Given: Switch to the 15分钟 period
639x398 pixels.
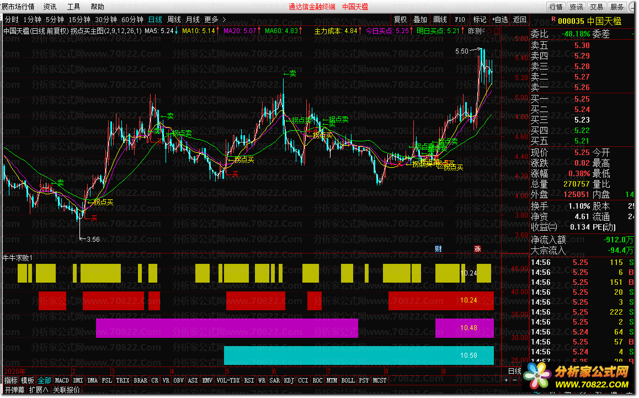Looking at the screenshot, I should click(79, 19).
